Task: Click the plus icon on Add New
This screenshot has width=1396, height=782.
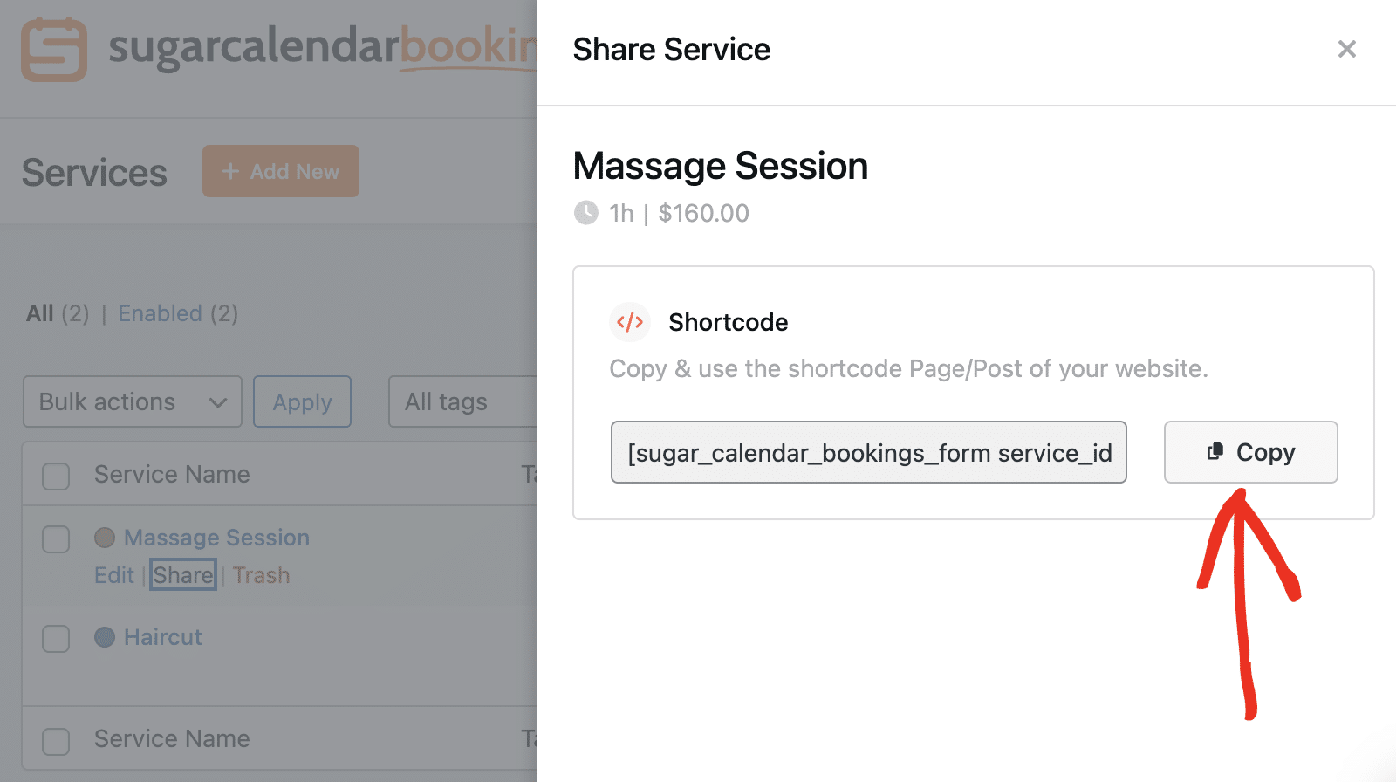Action: coord(231,171)
